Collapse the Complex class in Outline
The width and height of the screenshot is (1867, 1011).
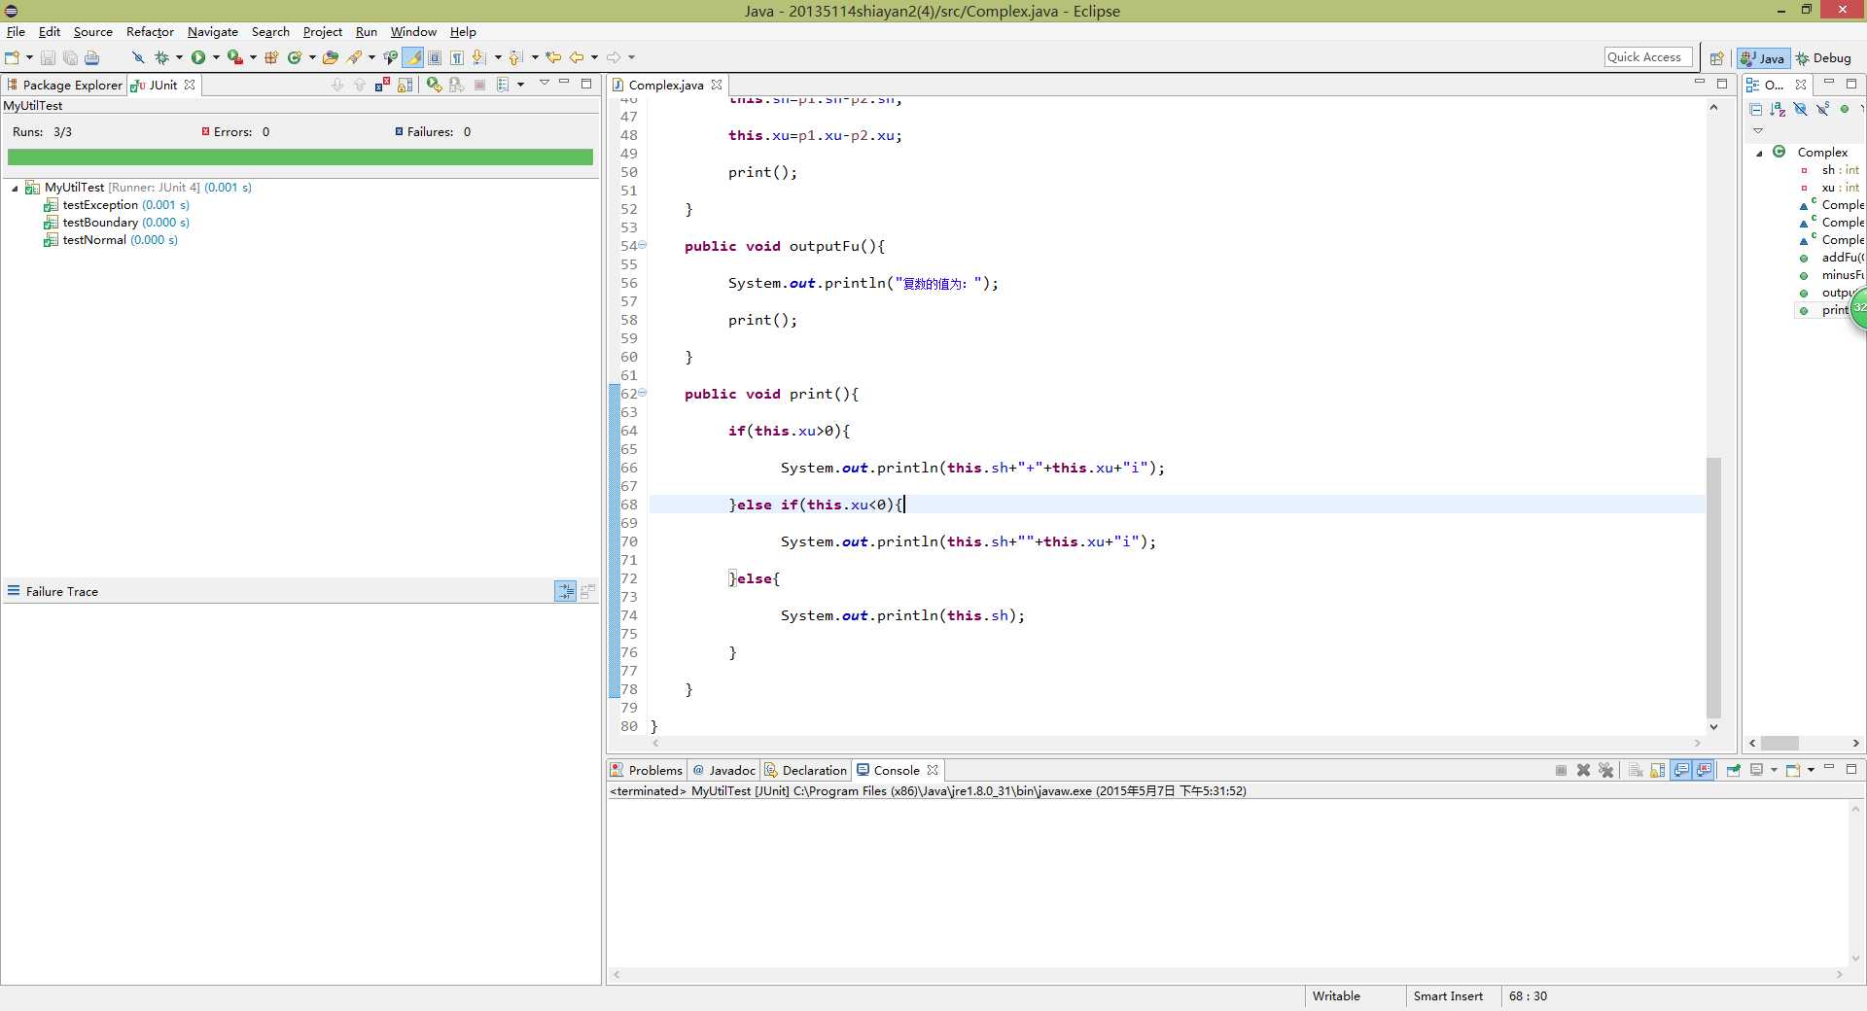click(1759, 153)
